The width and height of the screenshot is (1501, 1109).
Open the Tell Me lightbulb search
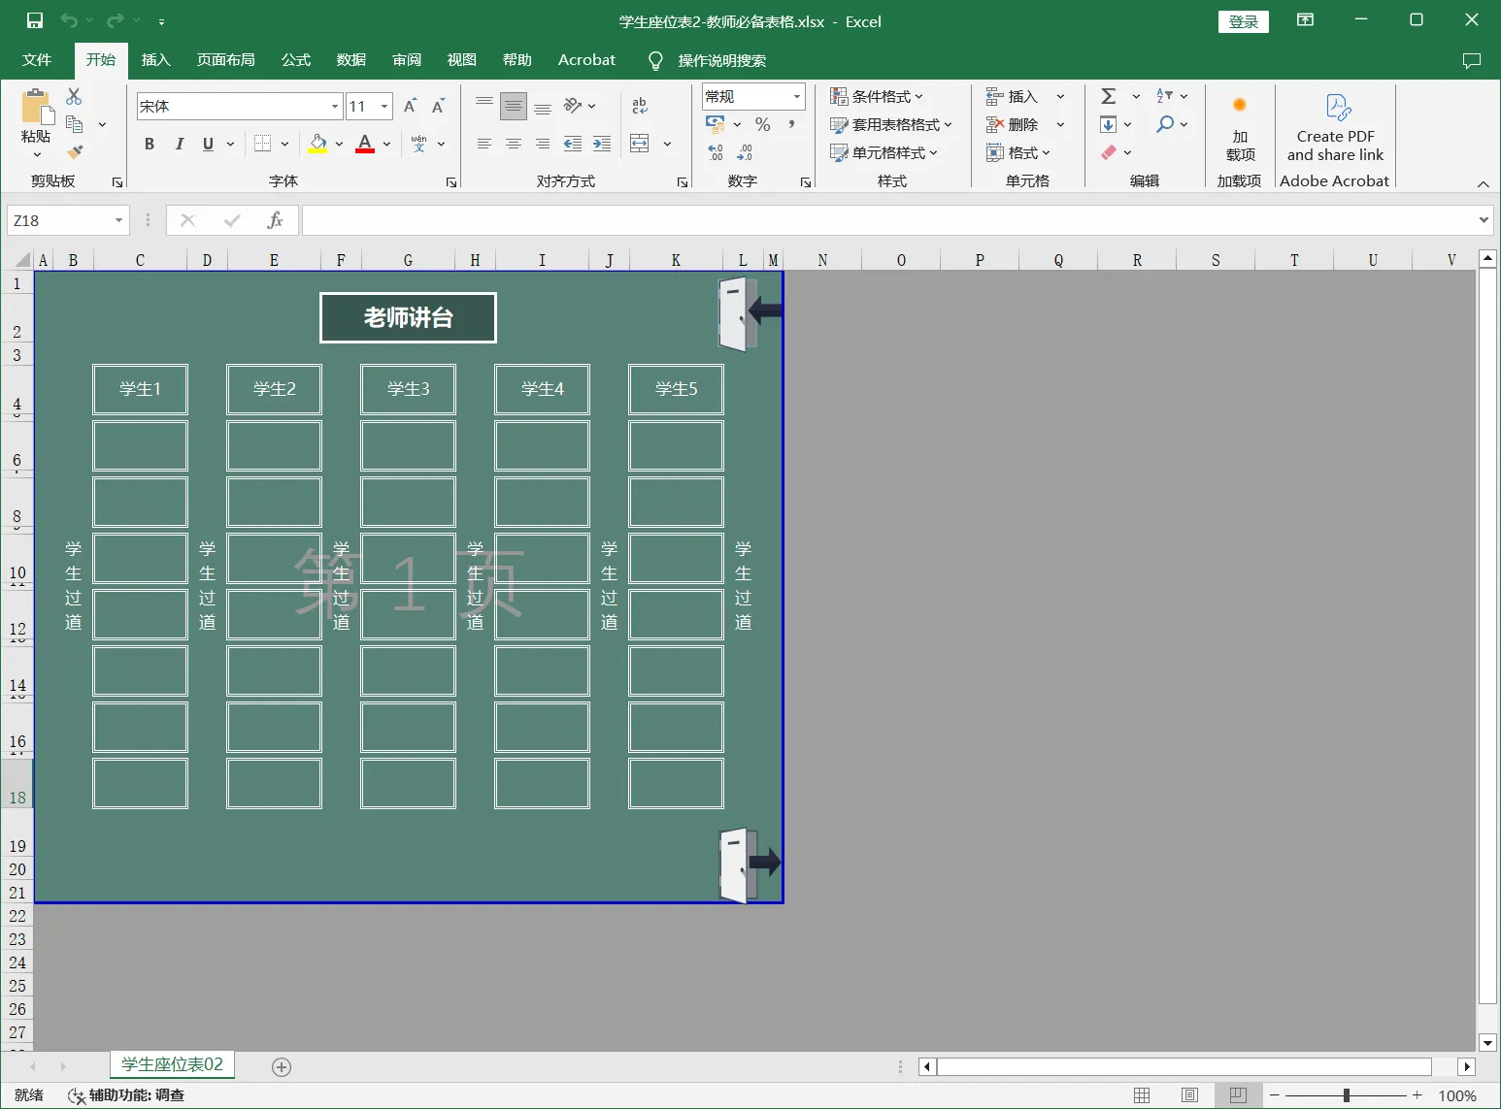coord(655,61)
